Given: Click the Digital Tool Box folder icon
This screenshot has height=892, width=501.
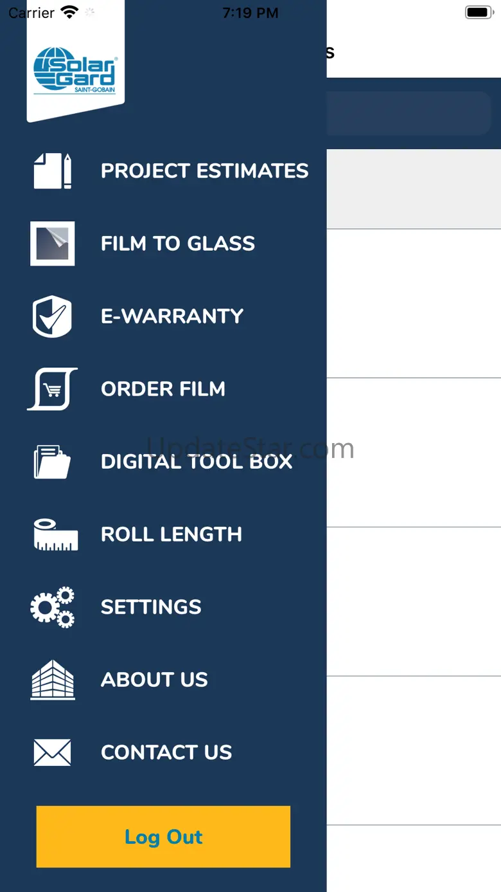Looking at the screenshot, I should tap(52, 462).
